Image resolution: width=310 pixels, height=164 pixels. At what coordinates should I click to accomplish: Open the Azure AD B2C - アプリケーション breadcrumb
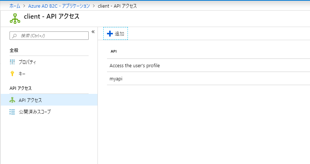(x=59, y=6)
